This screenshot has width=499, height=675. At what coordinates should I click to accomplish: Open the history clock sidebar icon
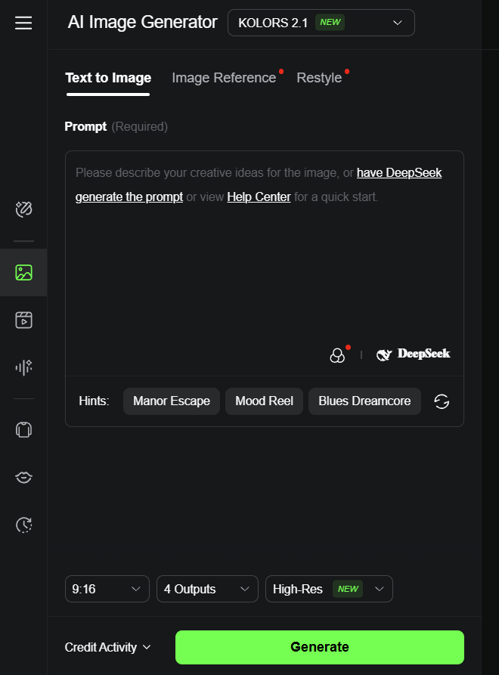(x=23, y=525)
